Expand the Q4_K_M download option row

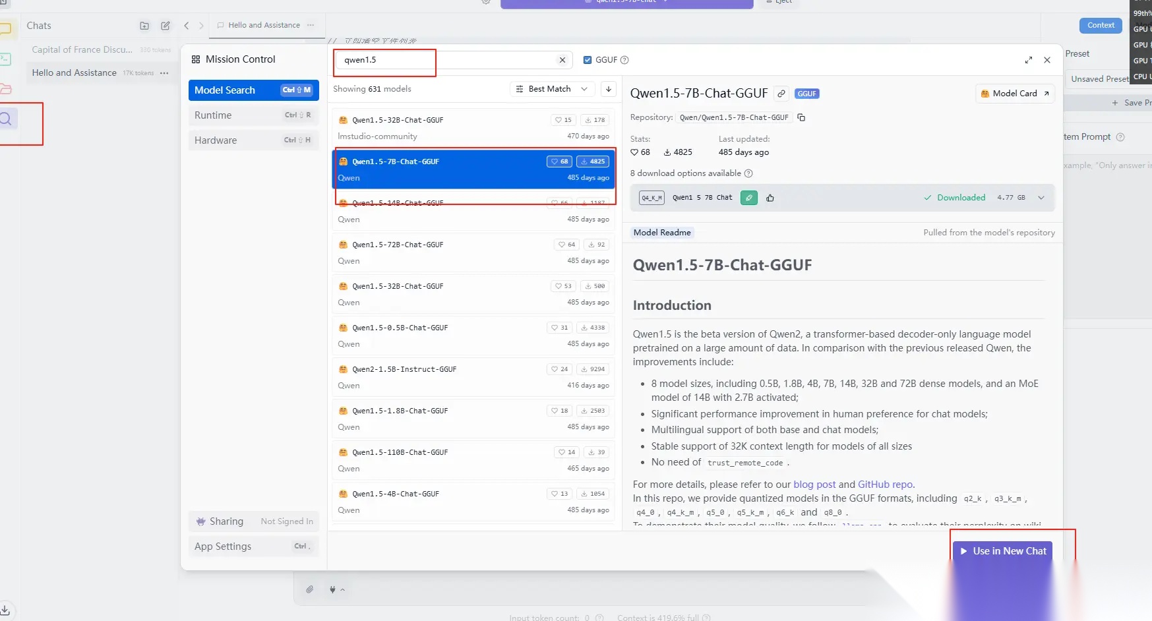(x=1041, y=198)
